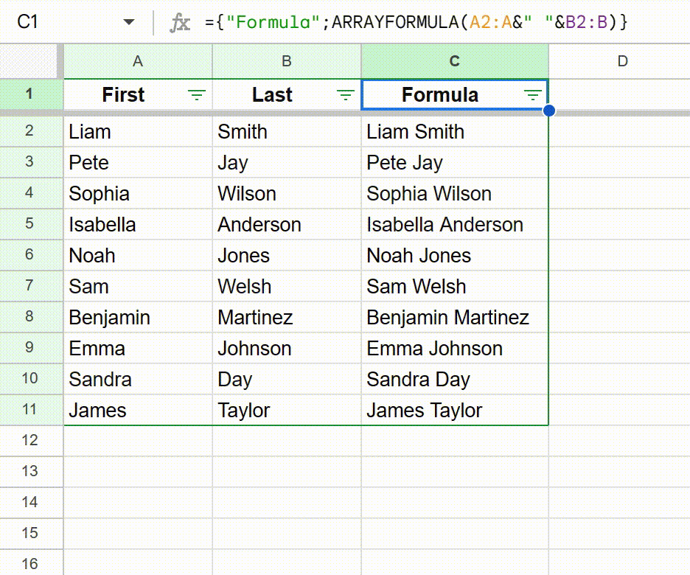Image resolution: width=690 pixels, height=575 pixels.
Task: Open the filter icon in Formula header
Action: click(532, 94)
